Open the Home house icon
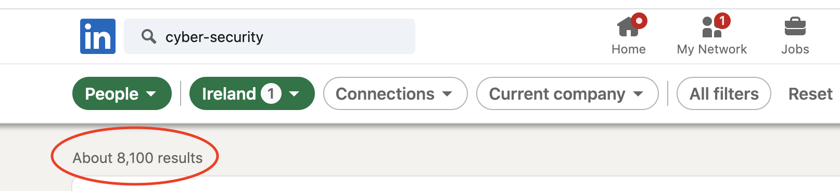Viewport: 840px width, 191px height. [628, 26]
